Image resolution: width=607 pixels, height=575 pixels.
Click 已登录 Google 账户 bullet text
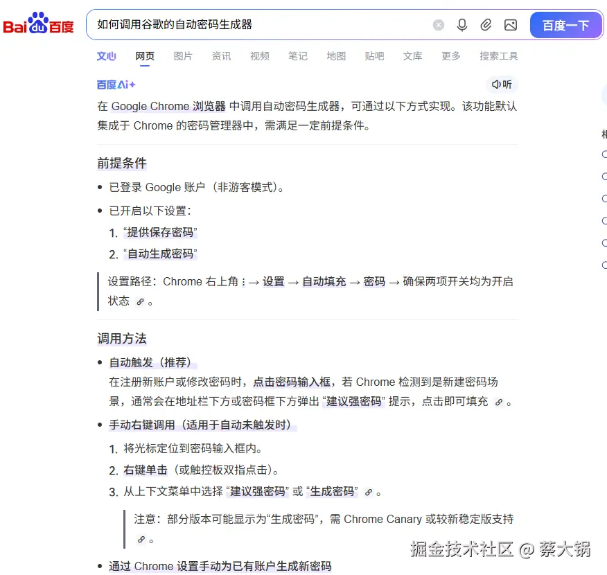(197, 187)
